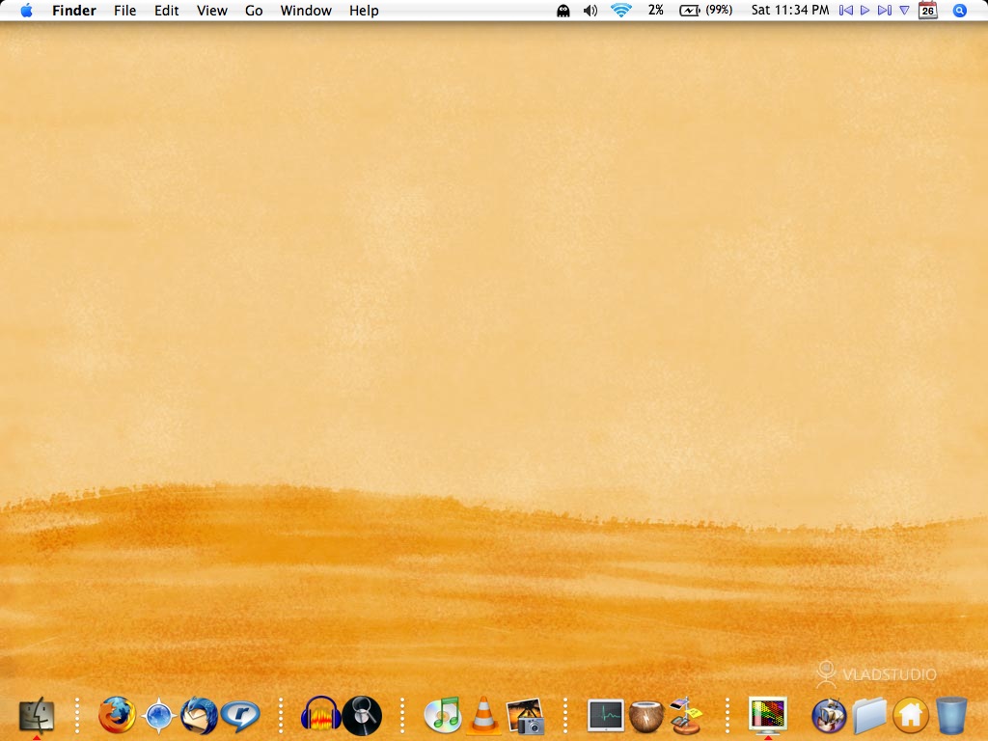Open the volume control in the menu bar
The image size is (988, 741).
tap(590, 11)
